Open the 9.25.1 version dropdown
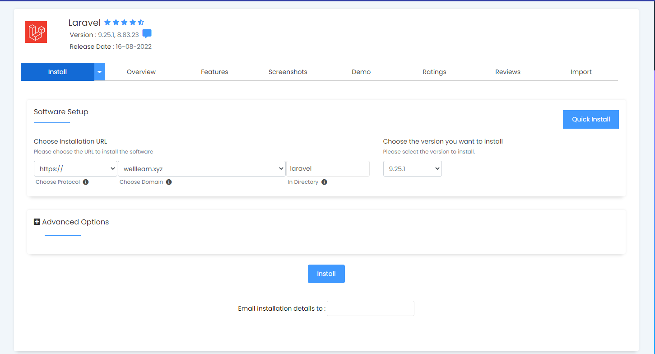Image resolution: width=655 pixels, height=354 pixels. [413, 169]
